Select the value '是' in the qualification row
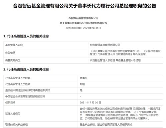The image size is (166, 128). point(81,90)
